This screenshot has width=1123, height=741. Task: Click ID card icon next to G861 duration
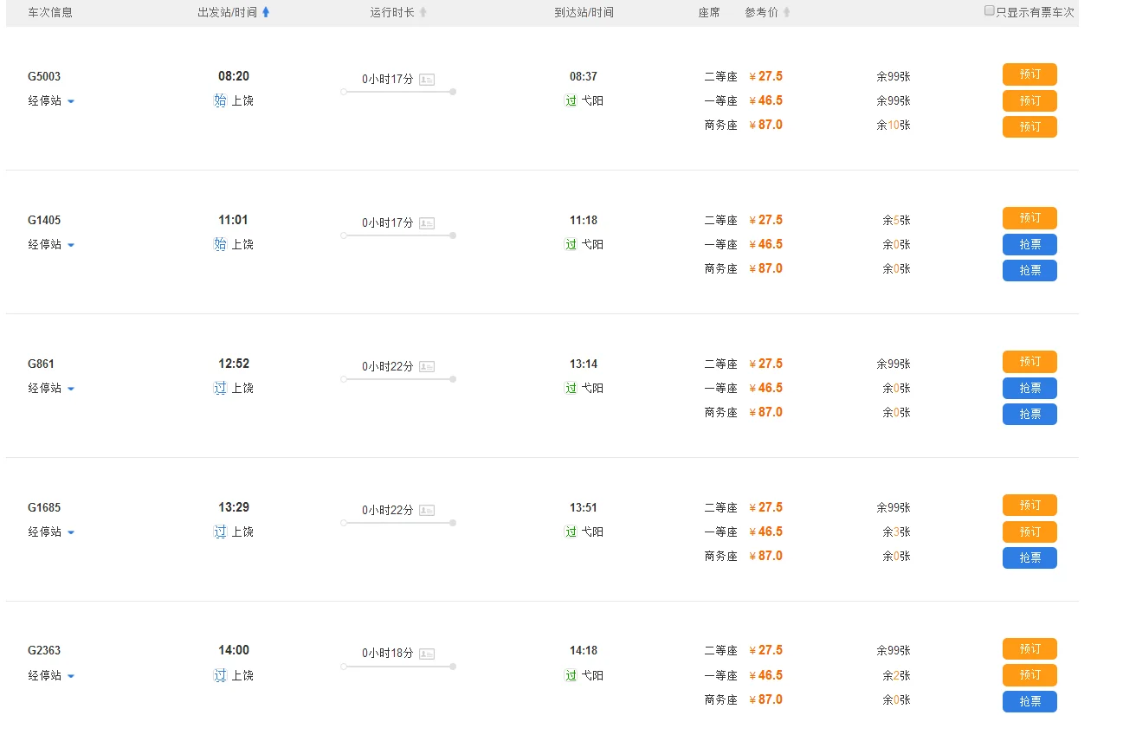click(426, 367)
